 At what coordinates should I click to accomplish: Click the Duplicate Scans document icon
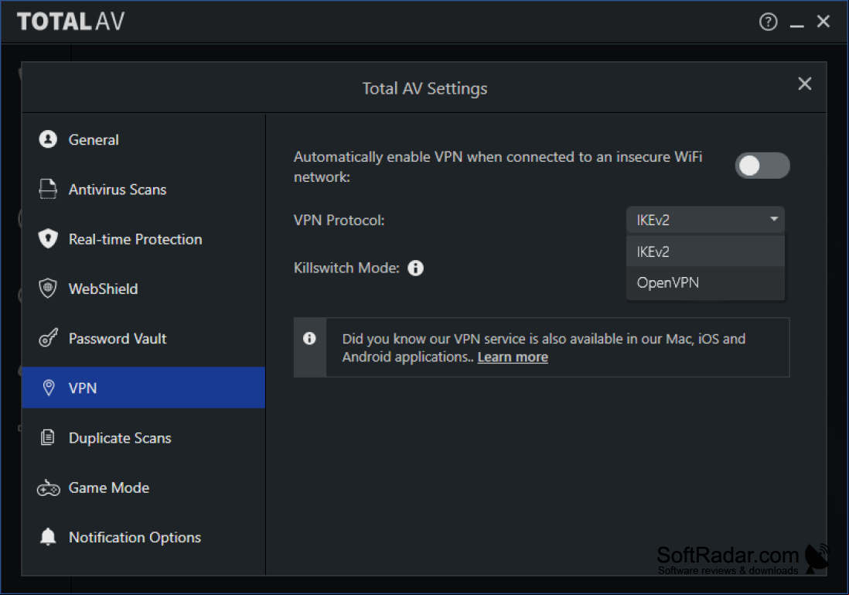48,437
